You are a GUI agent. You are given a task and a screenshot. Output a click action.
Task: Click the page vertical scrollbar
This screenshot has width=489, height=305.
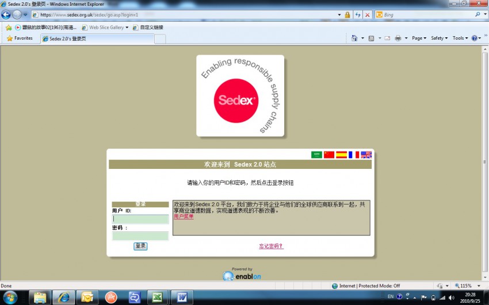tap(484, 163)
